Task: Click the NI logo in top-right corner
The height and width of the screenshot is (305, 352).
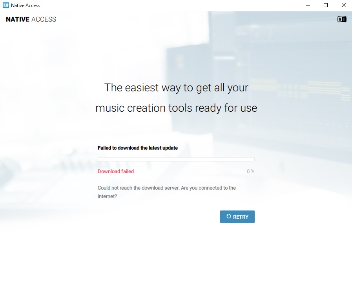Action: click(342, 19)
